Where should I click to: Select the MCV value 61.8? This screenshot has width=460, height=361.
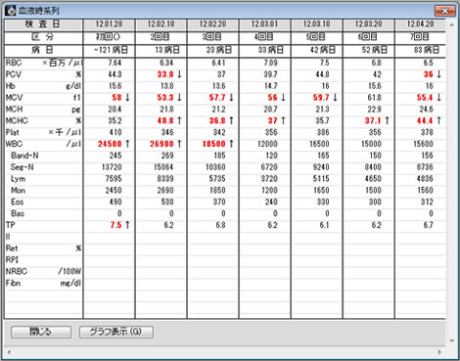click(374, 98)
